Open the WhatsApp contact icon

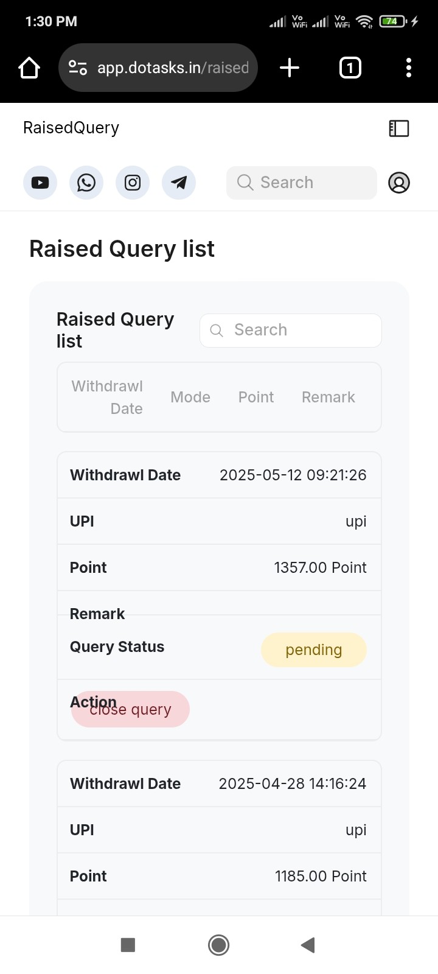coord(86,183)
